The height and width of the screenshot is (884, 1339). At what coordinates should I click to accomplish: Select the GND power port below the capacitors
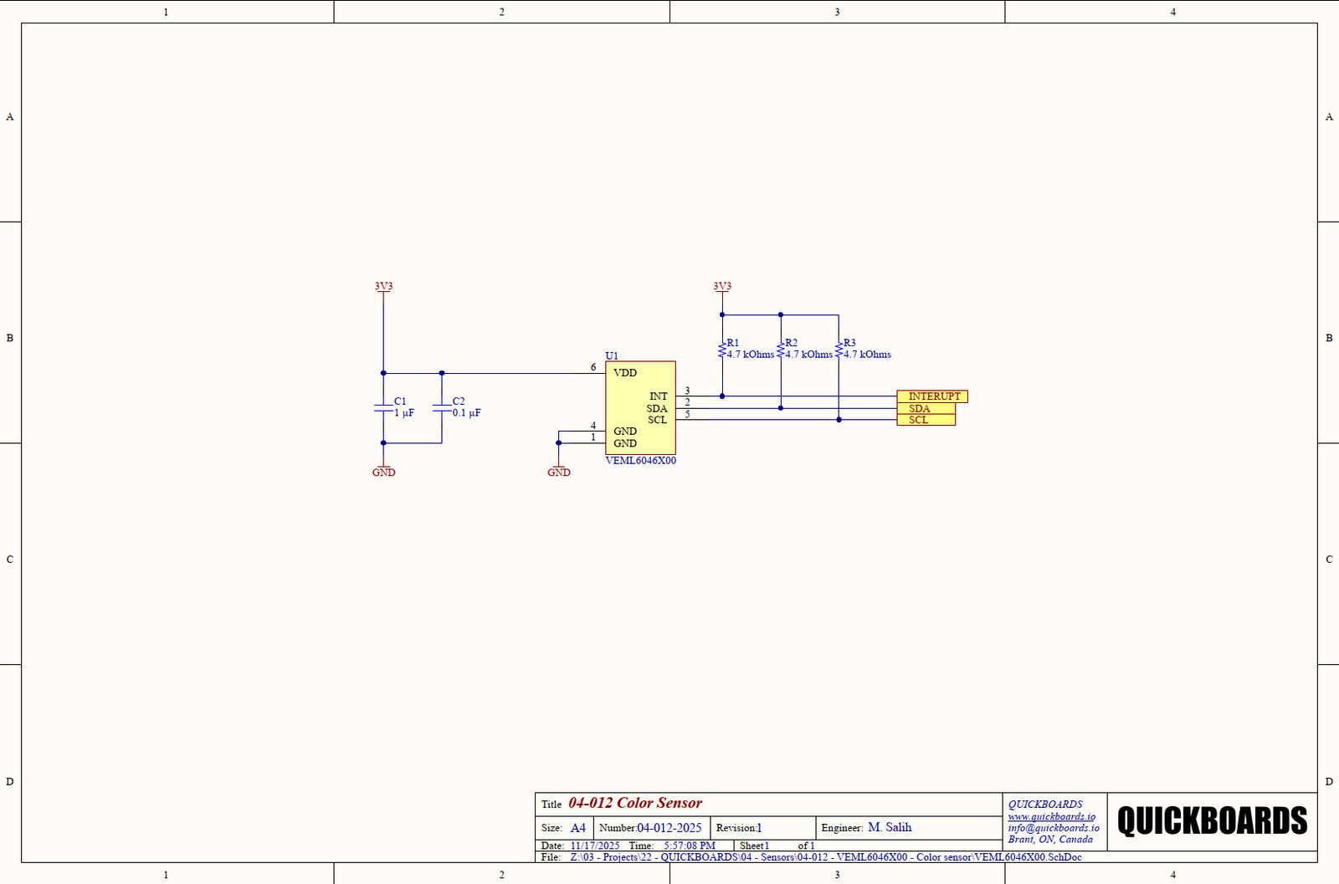[x=383, y=471]
